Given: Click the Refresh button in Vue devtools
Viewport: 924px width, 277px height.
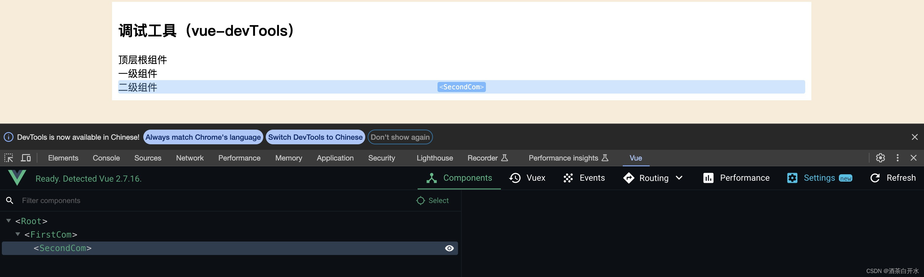Looking at the screenshot, I should click(893, 178).
